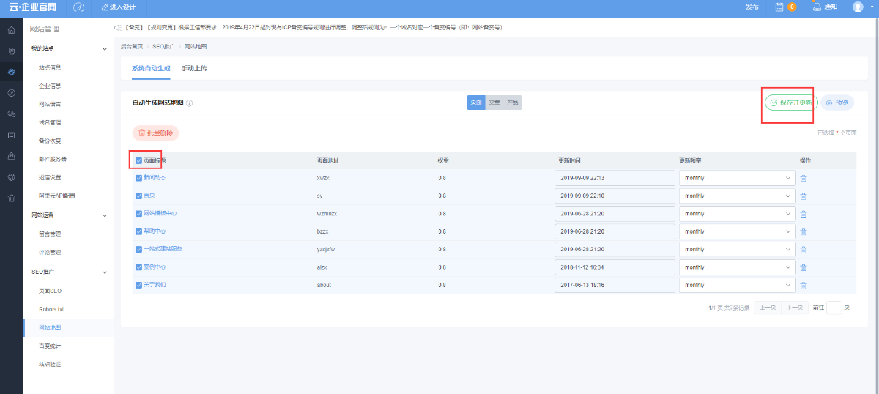The width and height of the screenshot is (879, 394).
Task: Open update frequency dropdown for 案例中心
Action: click(737, 267)
